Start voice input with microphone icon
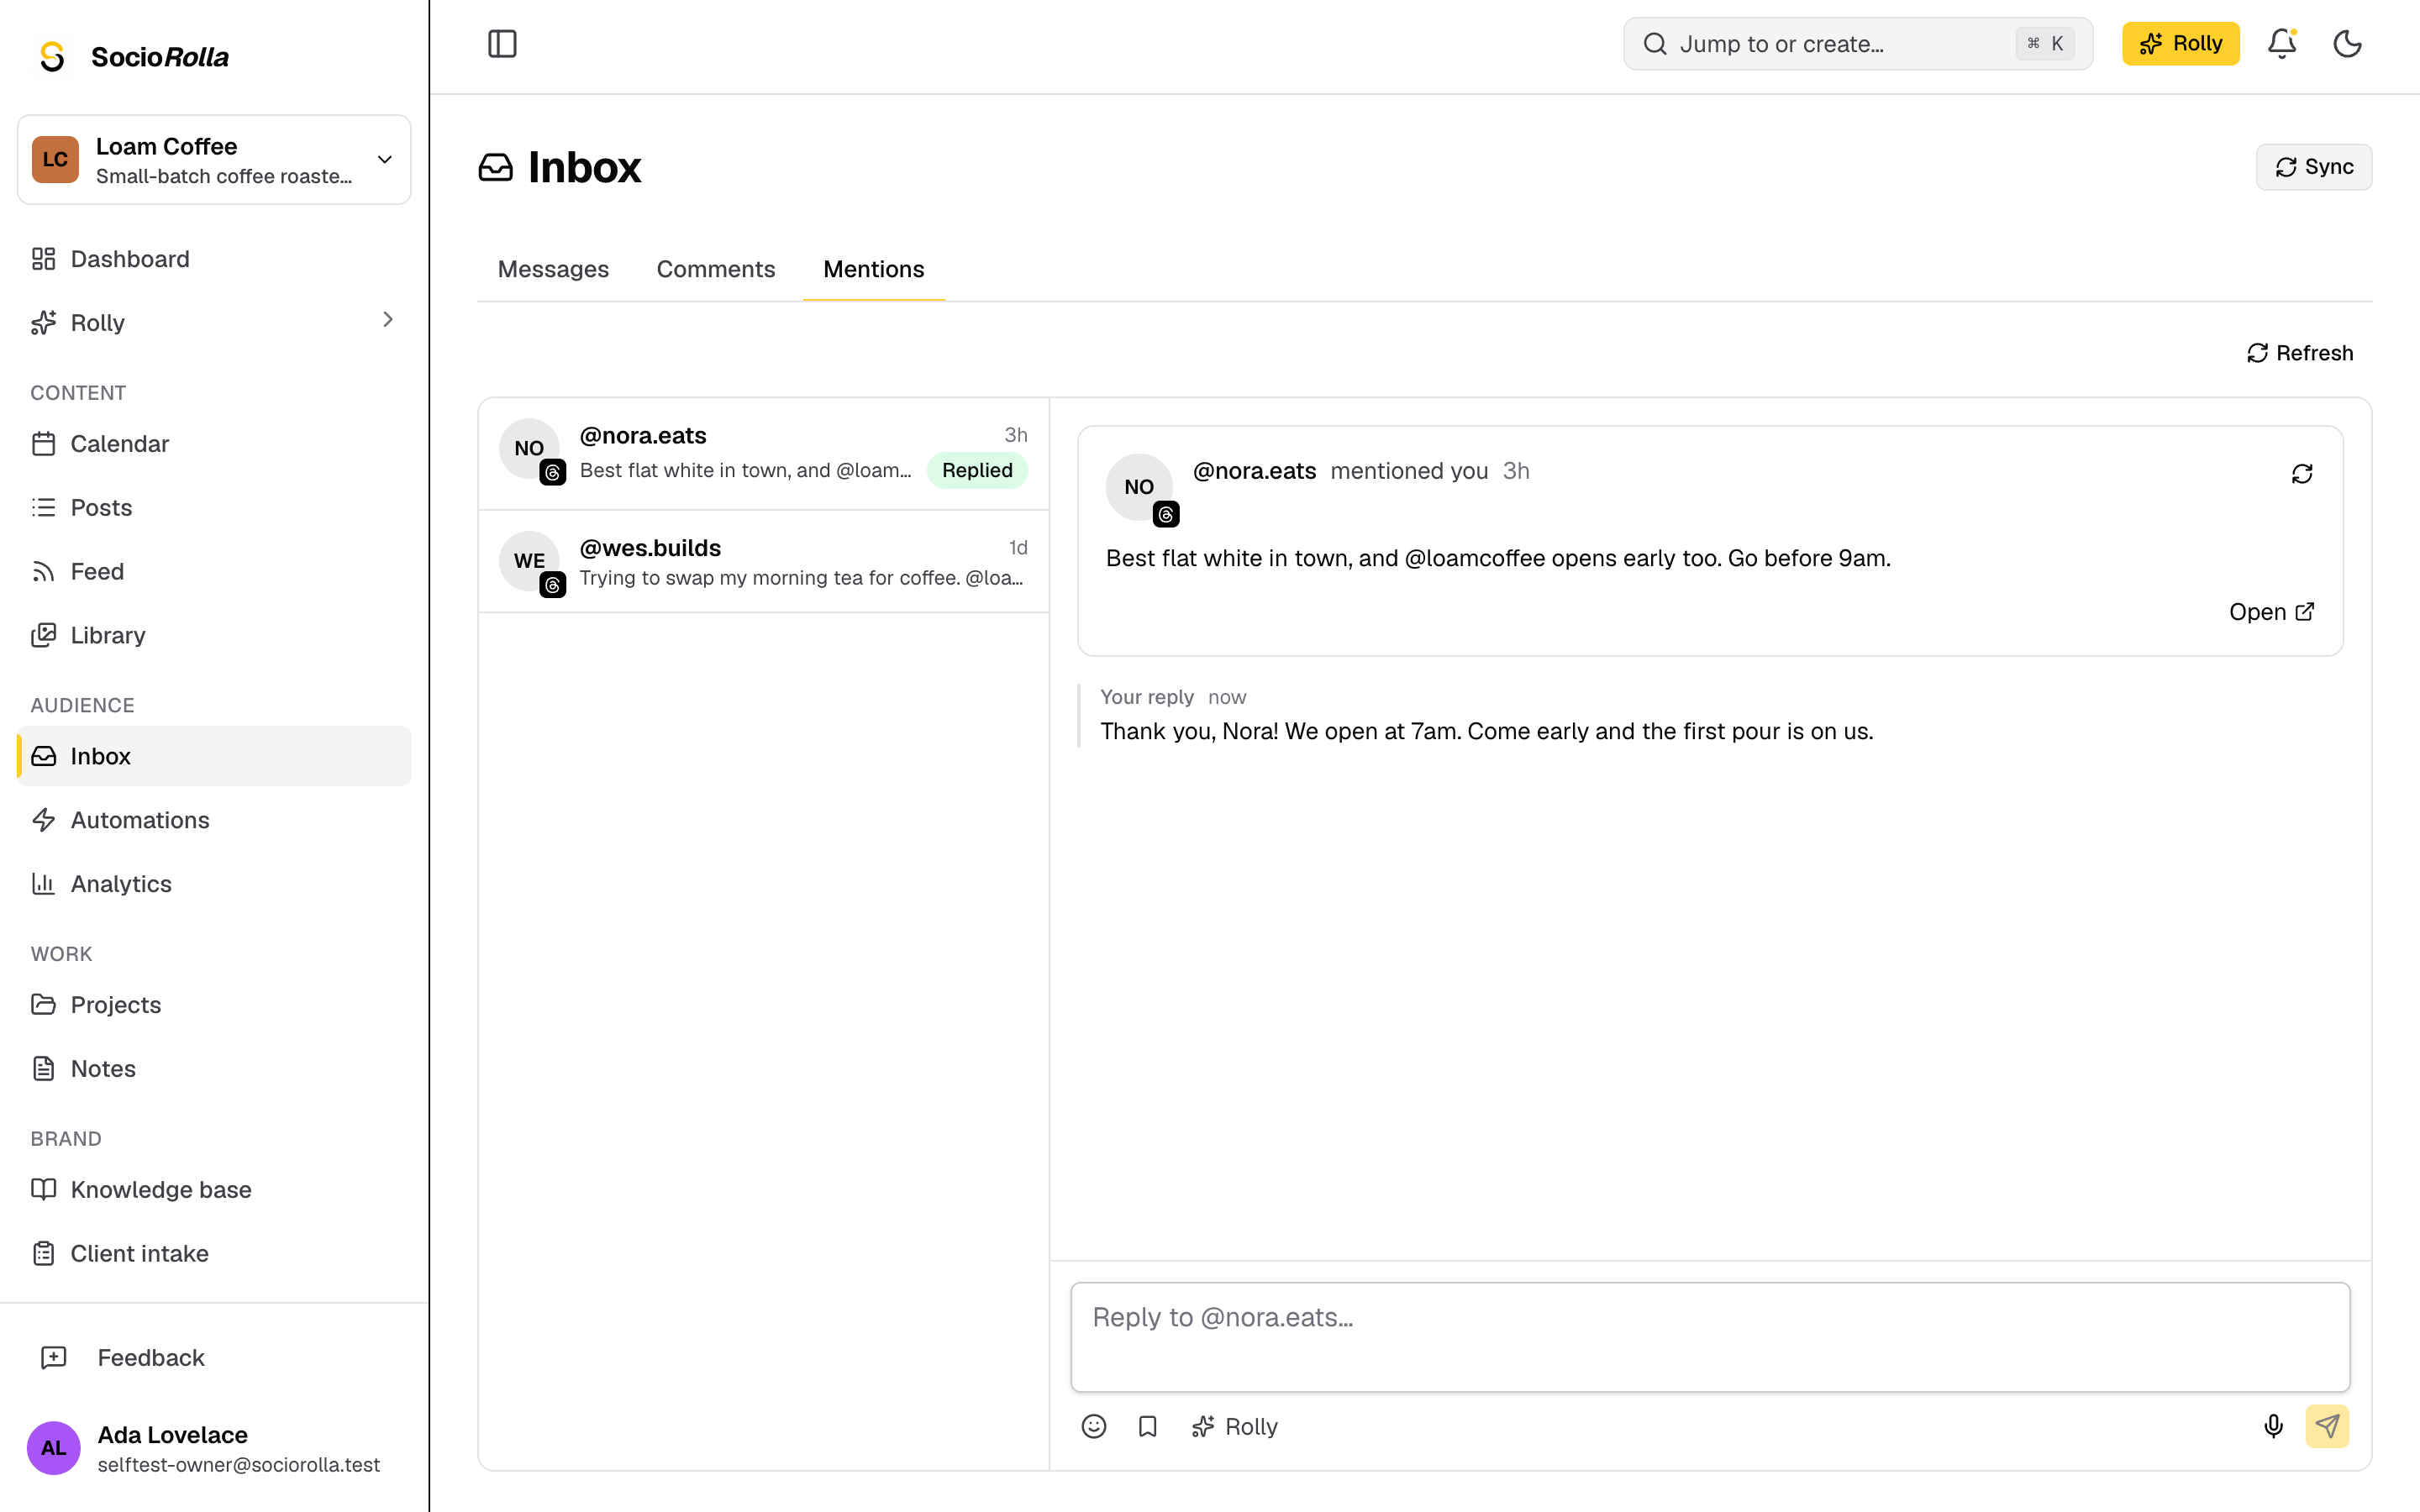Screen dimensions: 2420x1512 (2273, 1426)
